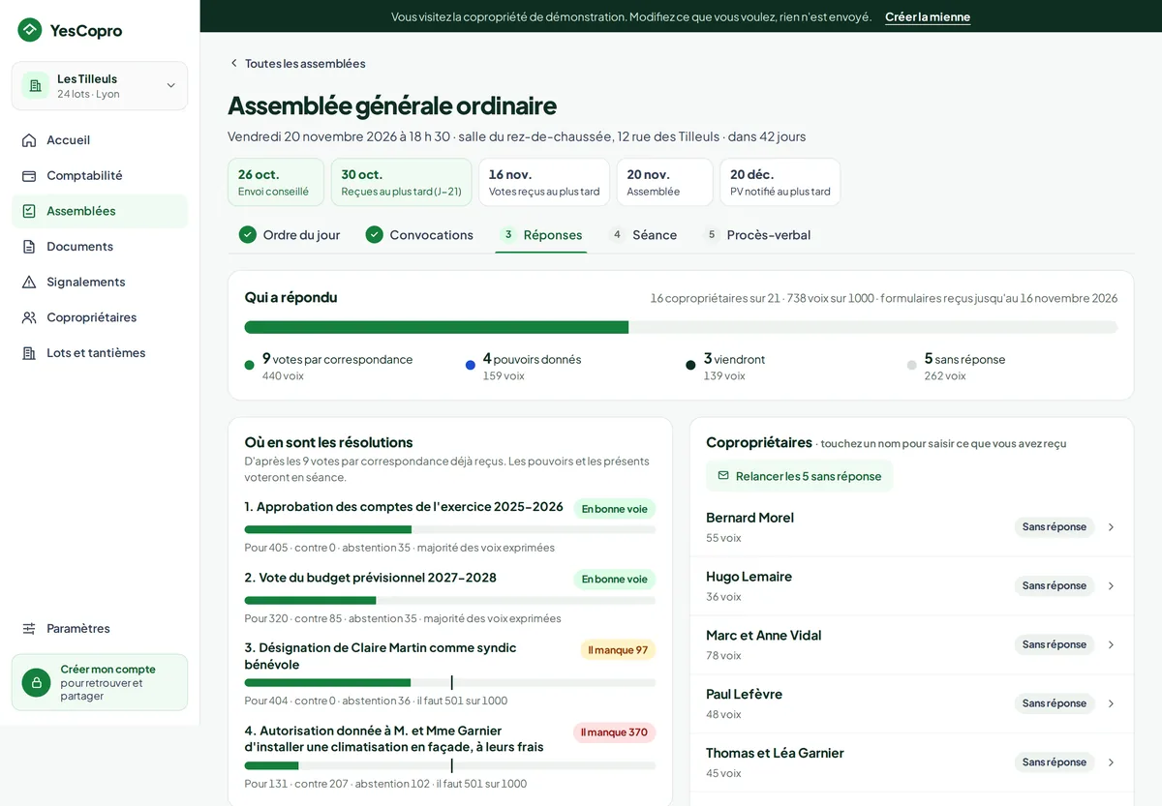Viewport: 1162px width, 806px height.
Task: Open Signalements in the sidebar
Action: 100,282
